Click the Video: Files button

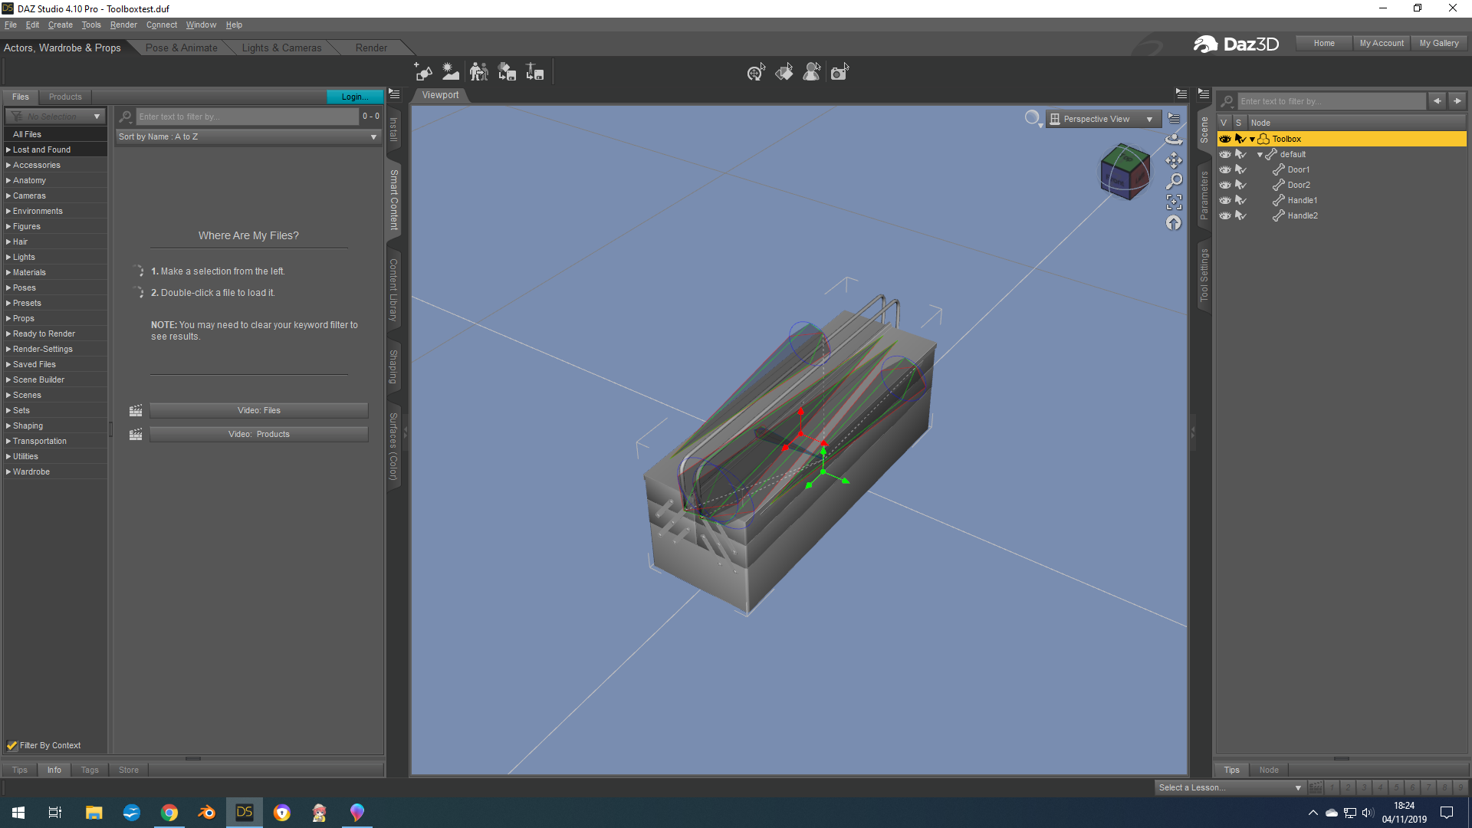coord(258,410)
